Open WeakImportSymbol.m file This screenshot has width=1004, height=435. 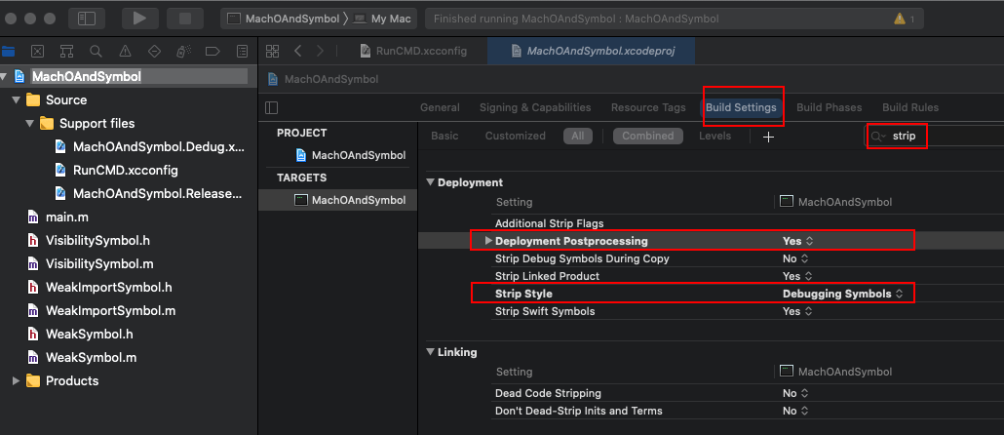pos(101,311)
